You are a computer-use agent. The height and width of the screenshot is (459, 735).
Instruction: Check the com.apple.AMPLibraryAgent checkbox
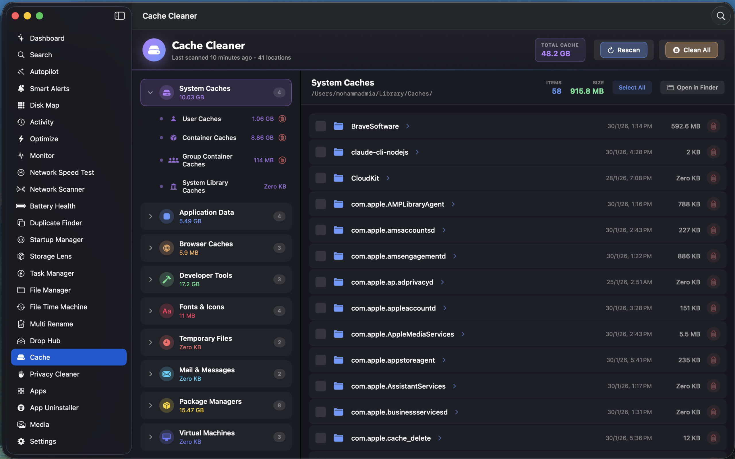click(320, 204)
